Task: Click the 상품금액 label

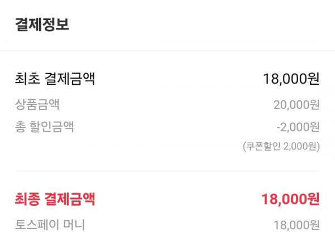Action: pos(37,104)
